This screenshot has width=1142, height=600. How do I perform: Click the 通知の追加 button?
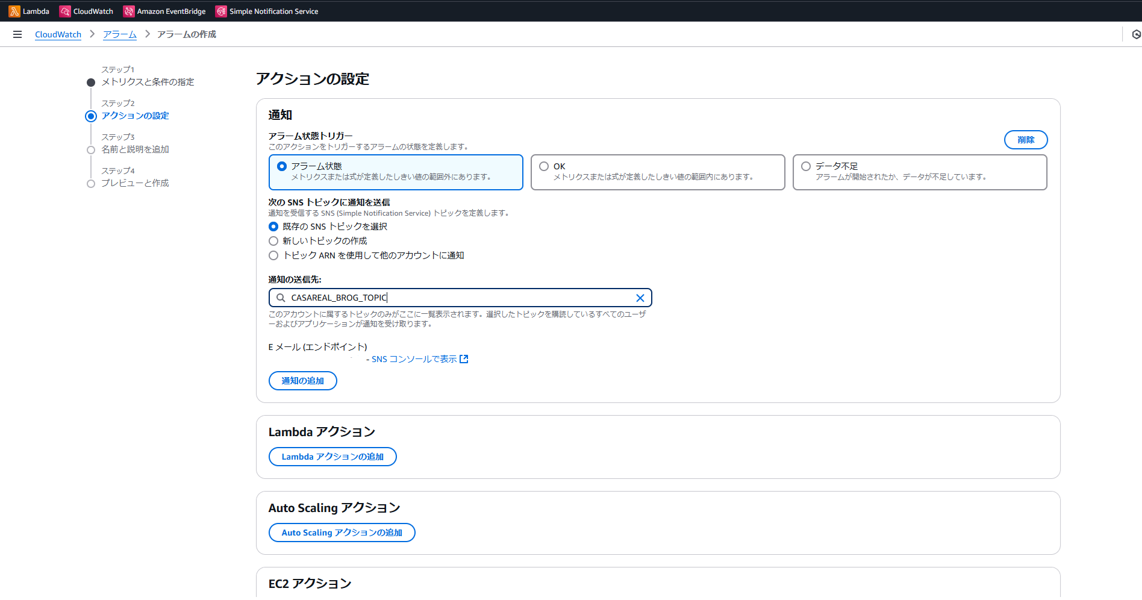tap(302, 381)
